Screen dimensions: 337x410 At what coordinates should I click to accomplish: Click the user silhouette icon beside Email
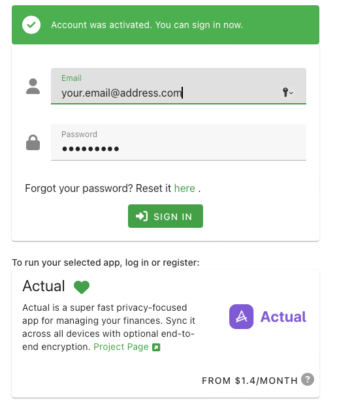coord(33,86)
